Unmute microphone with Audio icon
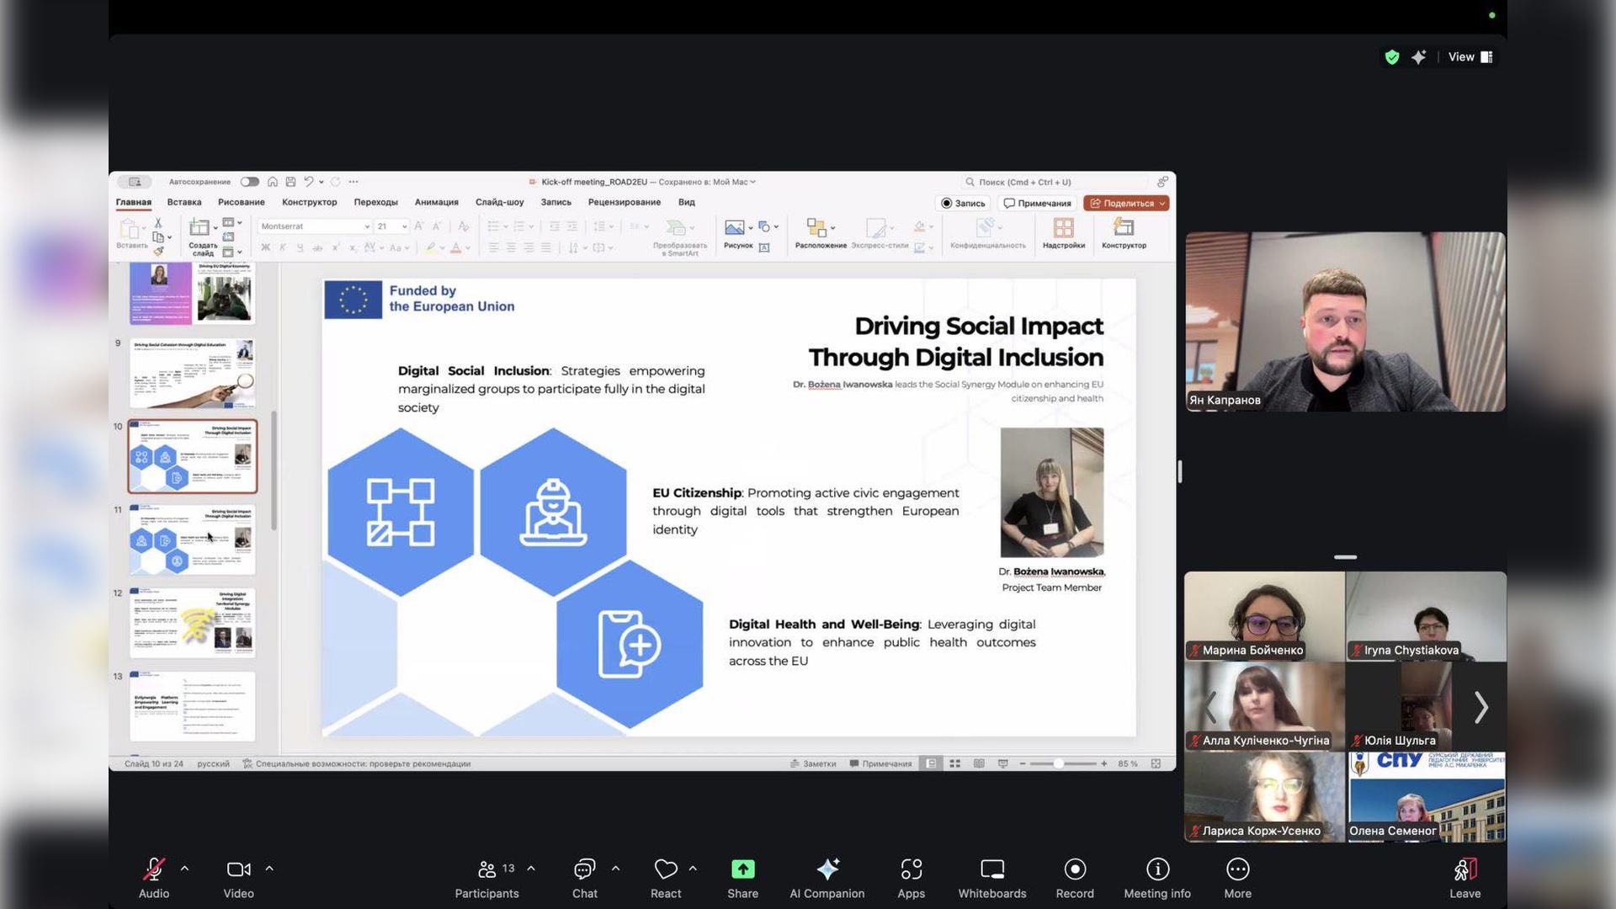 click(x=154, y=869)
